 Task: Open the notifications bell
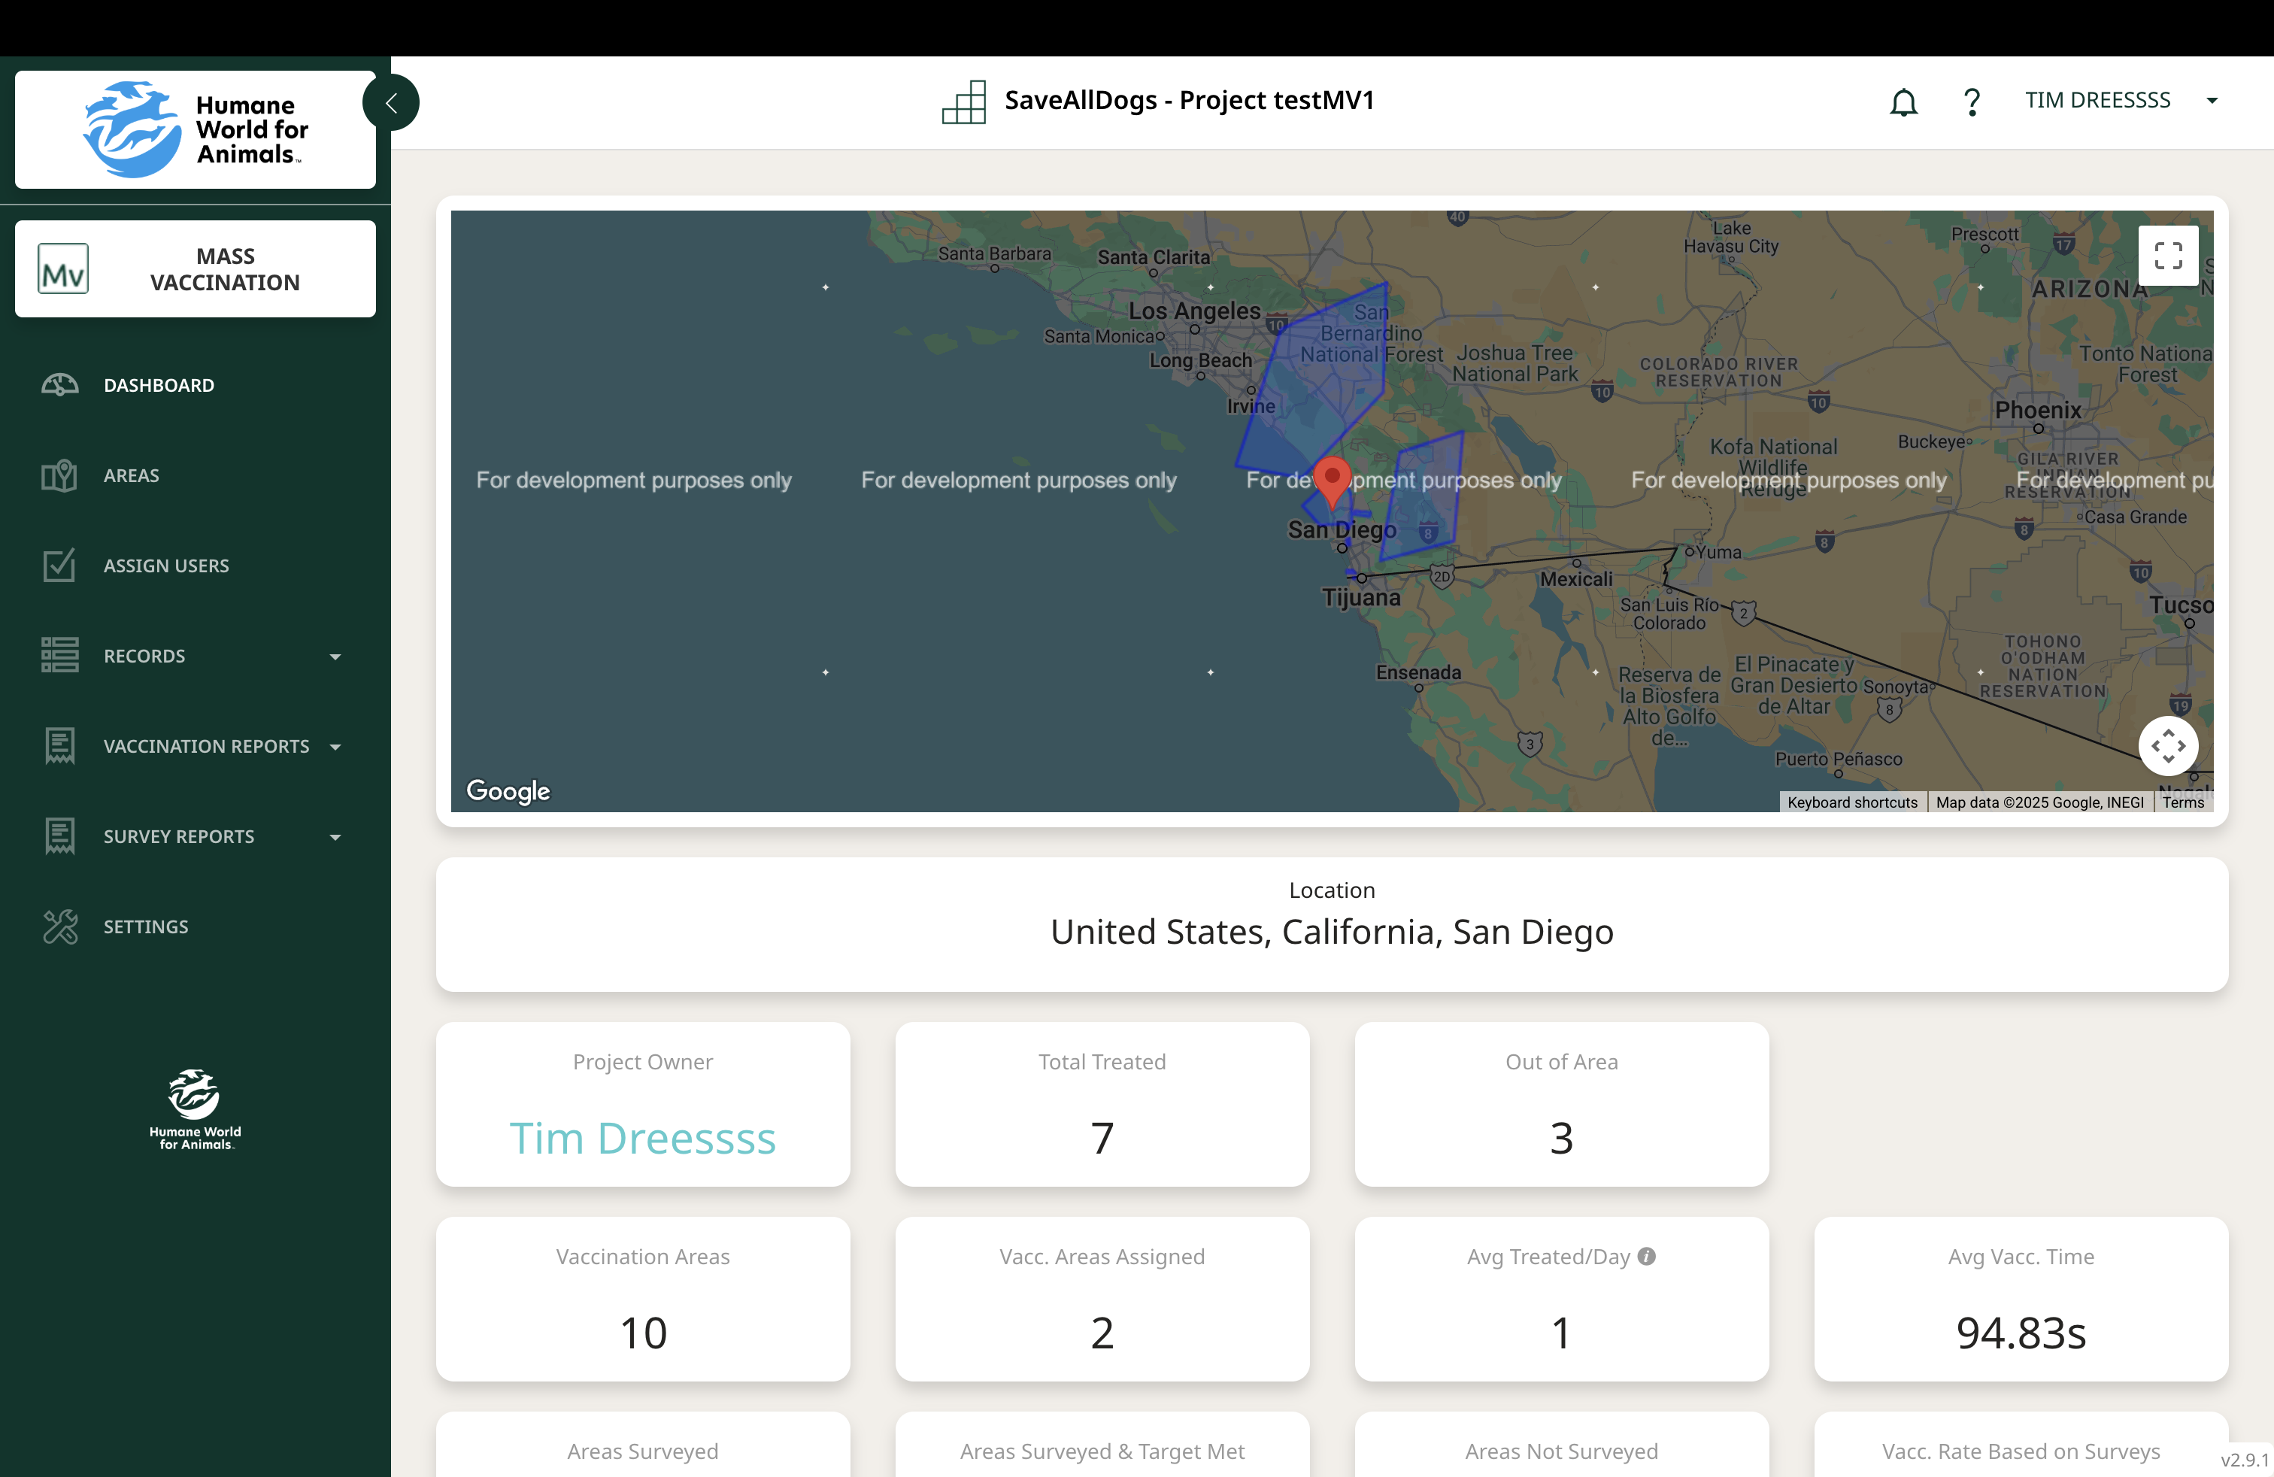click(x=1903, y=102)
